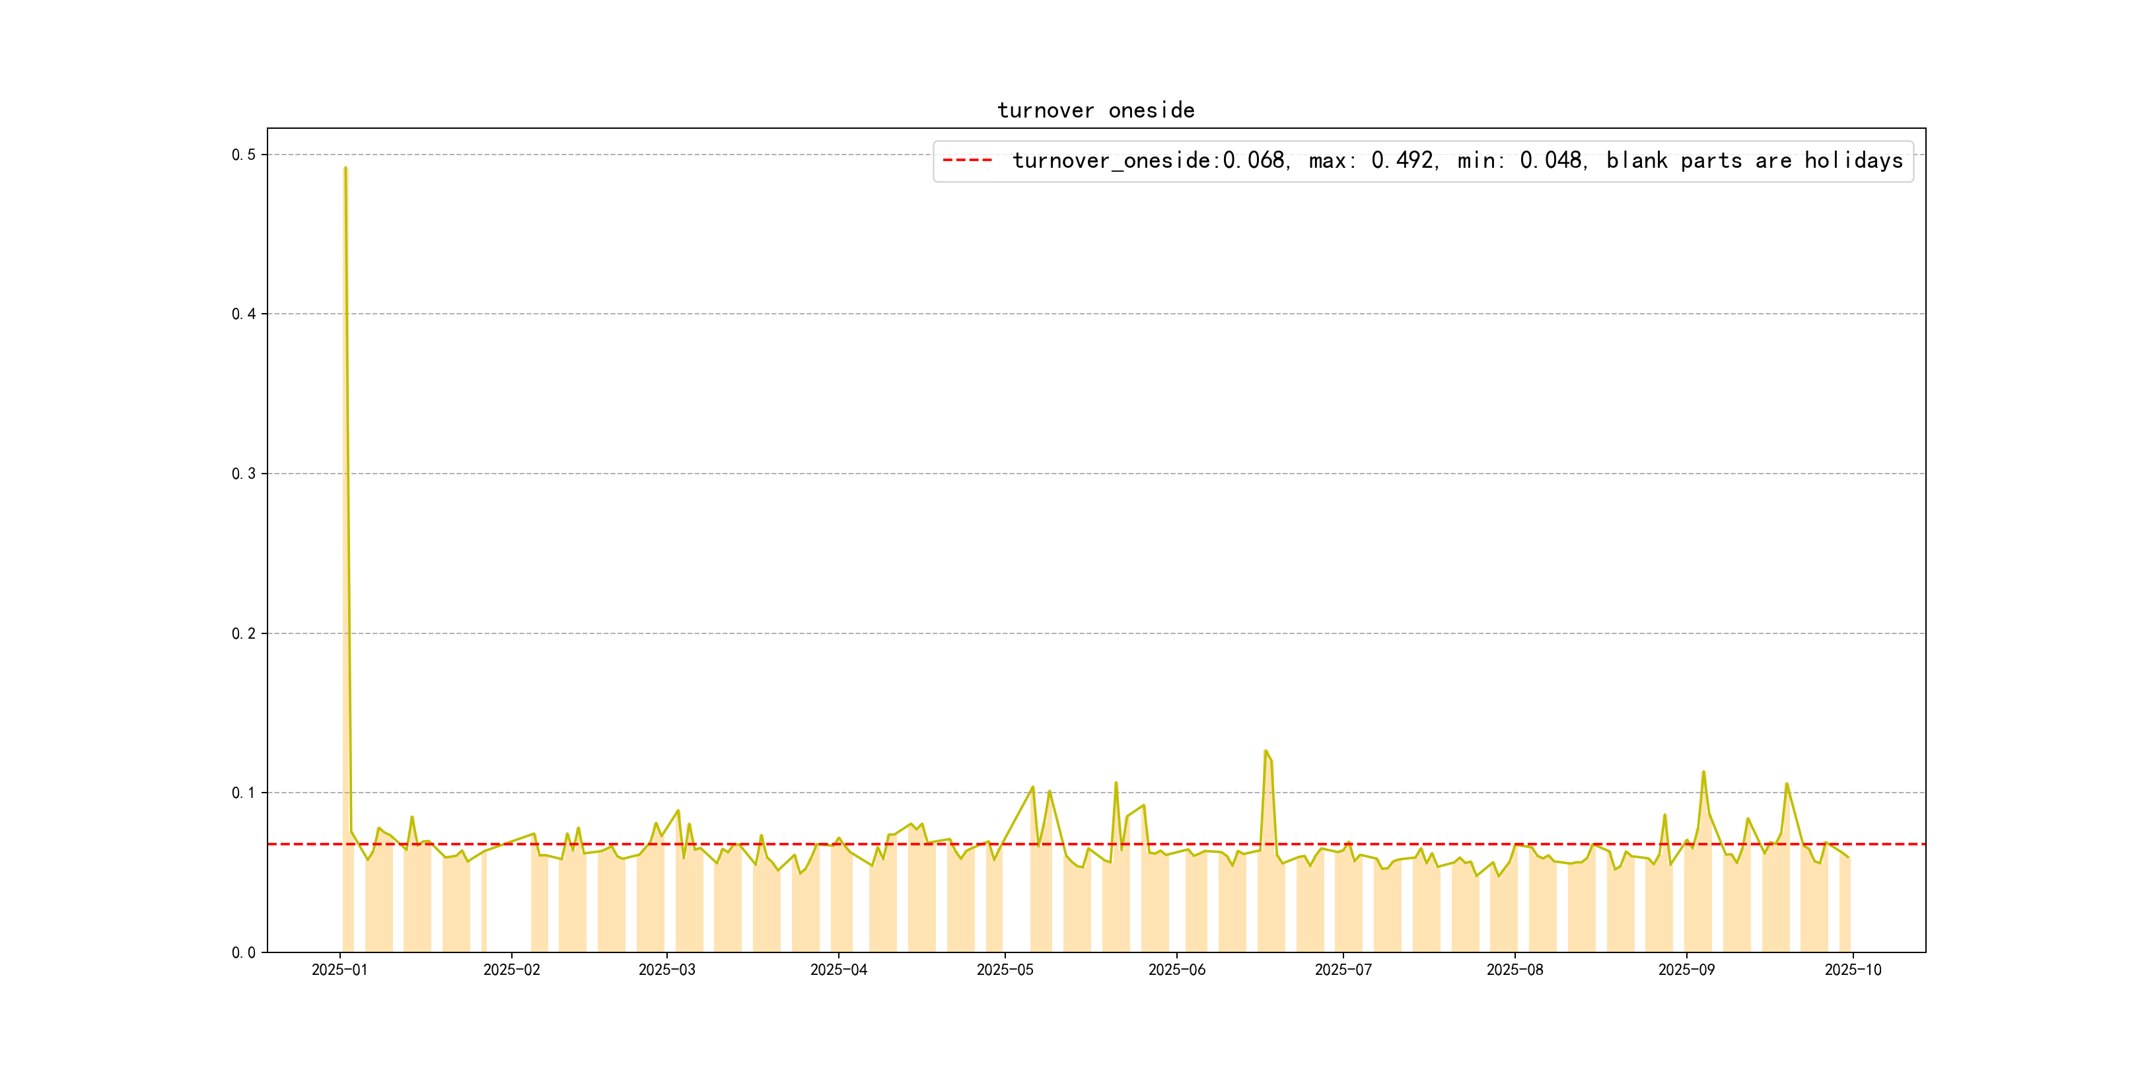Click the 2025-07 x-axis tick label
This screenshot has height=1070, width=2140.
coord(1343,970)
